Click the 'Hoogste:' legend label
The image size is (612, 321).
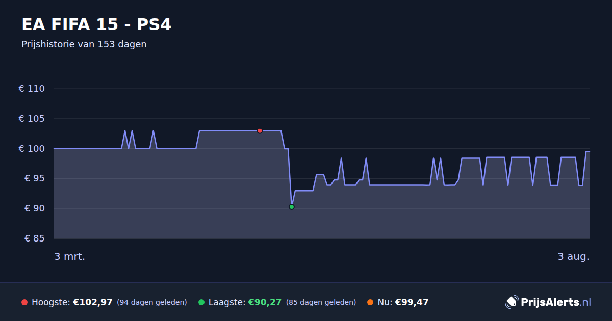coord(50,302)
